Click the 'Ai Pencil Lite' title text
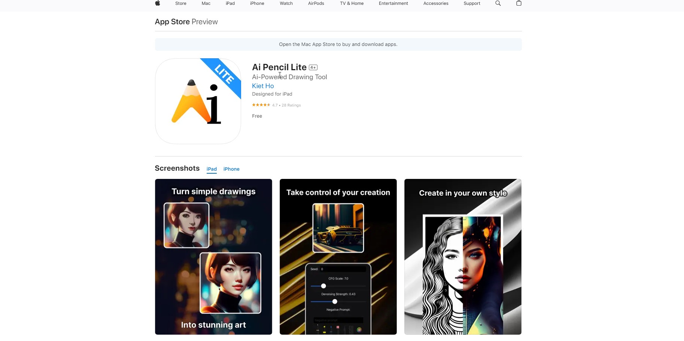Viewport: 684px width, 341px height. [279, 67]
